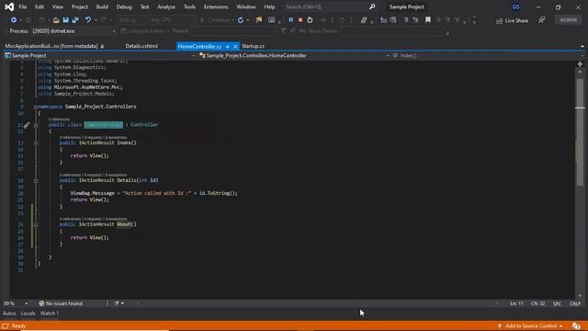Viewport: 588px width, 331px height.
Task: Open the Sample_Project.Controllers.HomeController type dropdown
Action: tap(294, 55)
